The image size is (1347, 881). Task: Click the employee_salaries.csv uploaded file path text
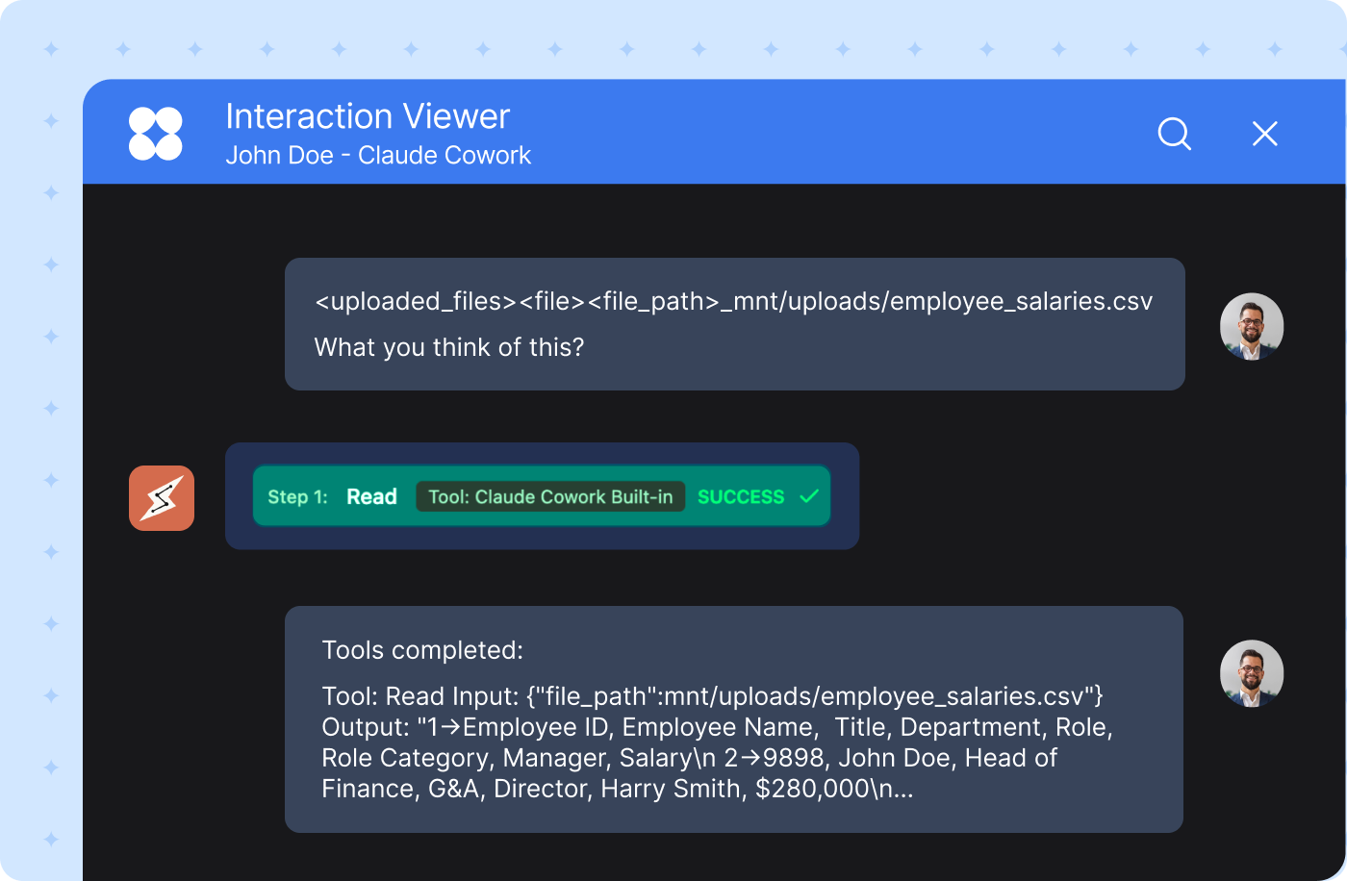[x=733, y=301]
